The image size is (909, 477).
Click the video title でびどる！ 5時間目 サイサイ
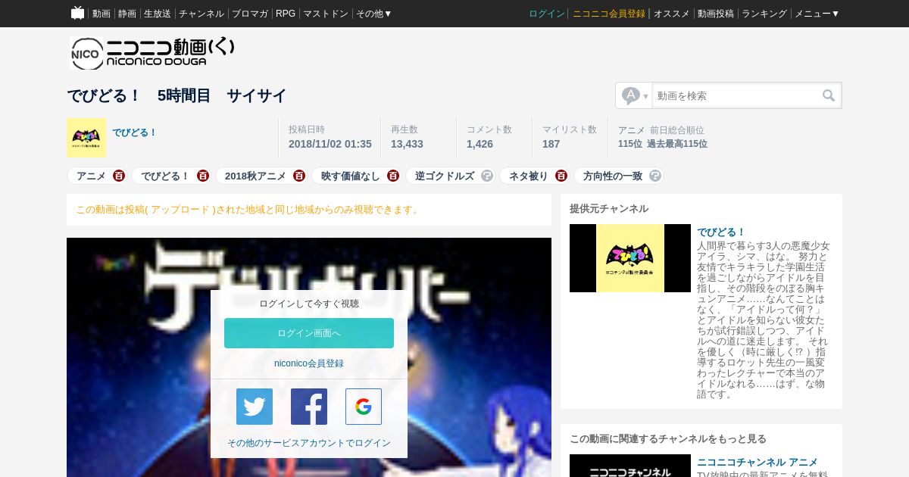176,95
